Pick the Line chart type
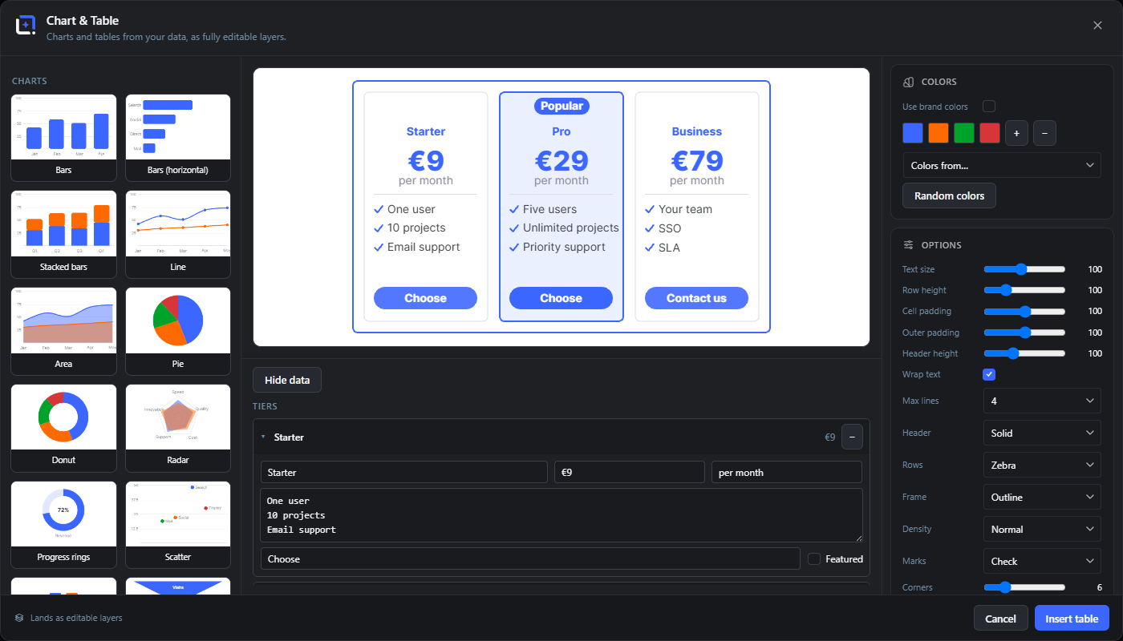The height and width of the screenshot is (641, 1123). 178,234
